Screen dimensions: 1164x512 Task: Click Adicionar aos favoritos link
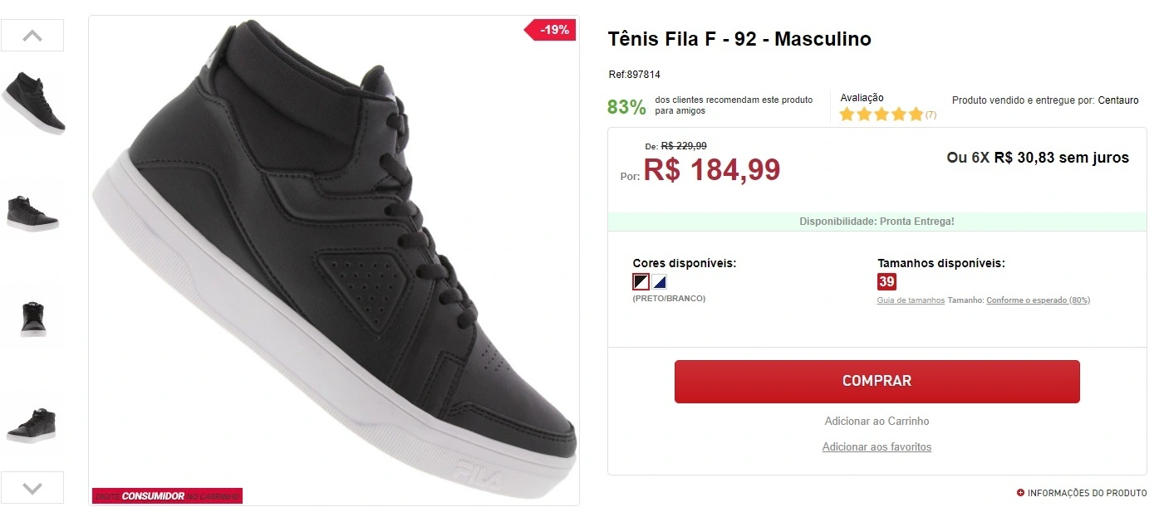(x=877, y=447)
